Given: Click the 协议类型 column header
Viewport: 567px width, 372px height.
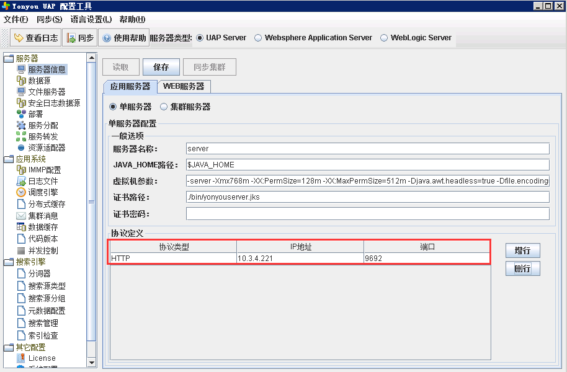Looking at the screenshot, I should coord(174,247).
